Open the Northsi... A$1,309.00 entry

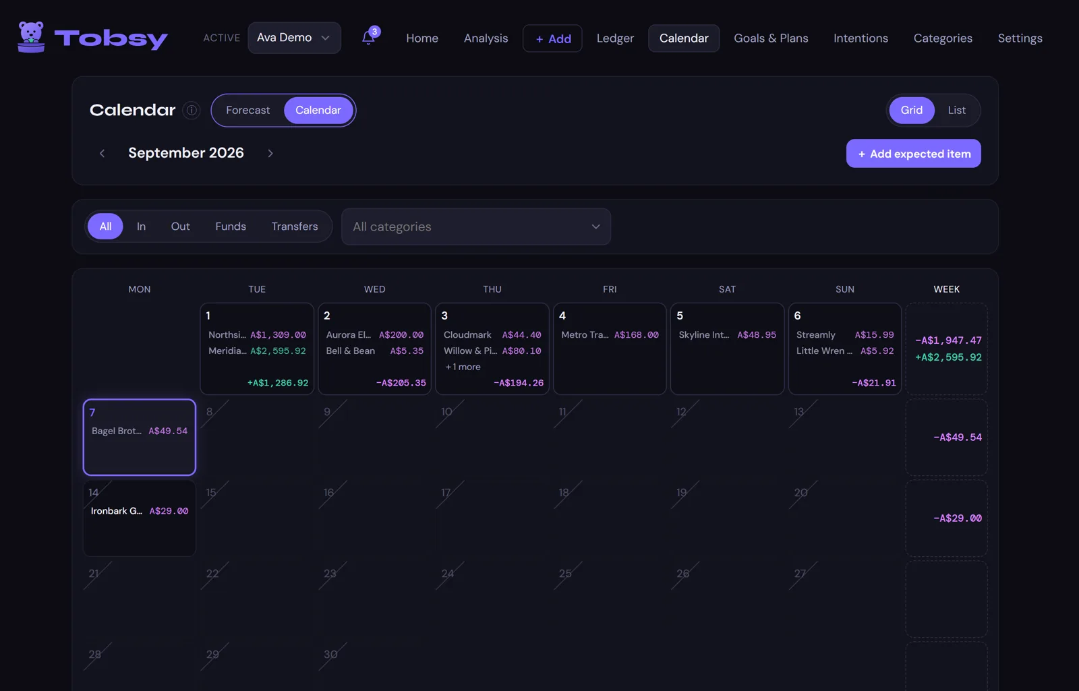pos(257,335)
